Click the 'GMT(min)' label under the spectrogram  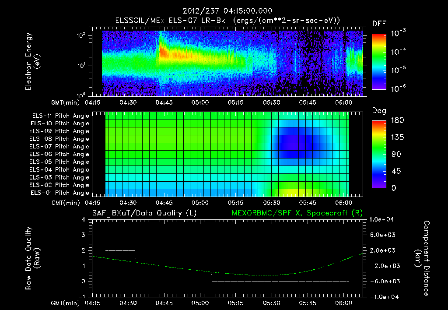click(66, 102)
